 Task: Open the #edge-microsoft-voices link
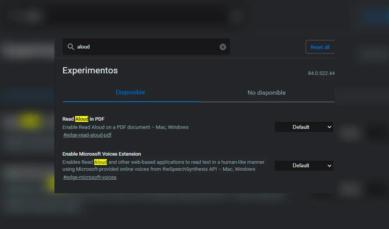coord(90,177)
